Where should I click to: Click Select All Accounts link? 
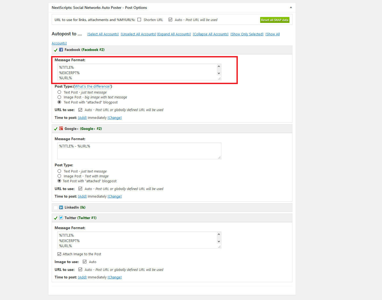pos(103,34)
